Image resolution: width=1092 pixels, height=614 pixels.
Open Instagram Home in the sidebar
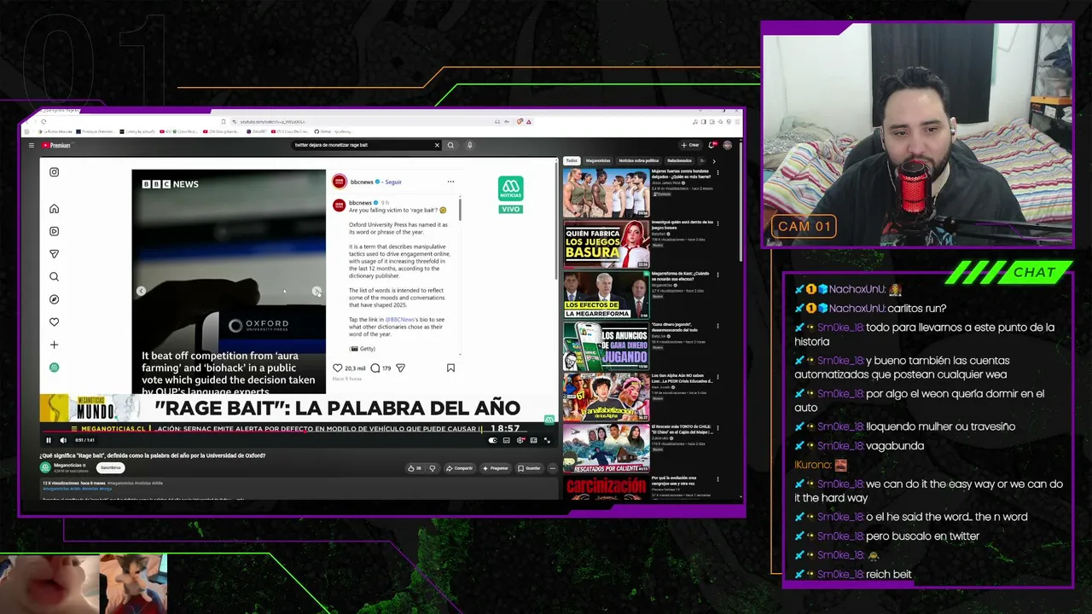[54, 209]
